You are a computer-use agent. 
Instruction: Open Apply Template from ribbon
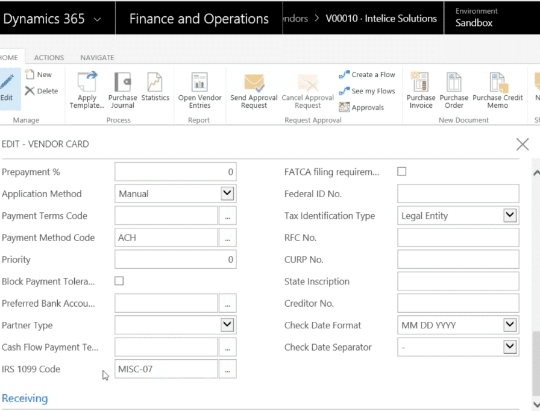pyautogui.click(x=87, y=90)
